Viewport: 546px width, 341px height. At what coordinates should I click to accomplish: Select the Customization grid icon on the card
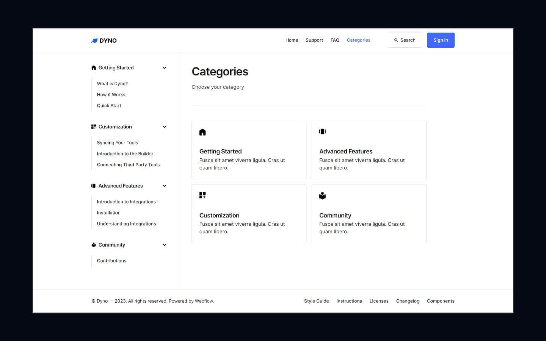click(202, 195)
